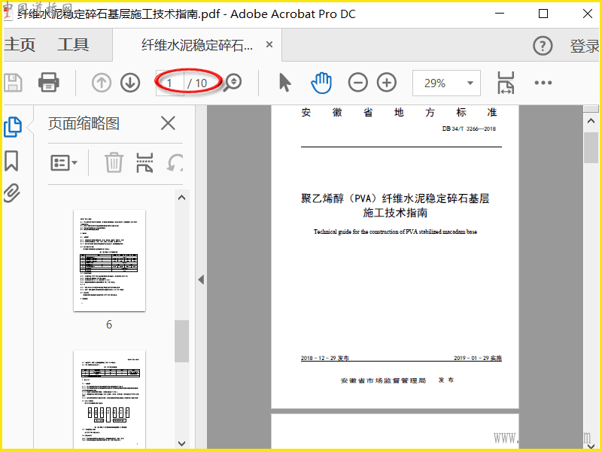The image size is (602, 451).
Task: Switch to the 主页 tab
Action: (20, 45)
